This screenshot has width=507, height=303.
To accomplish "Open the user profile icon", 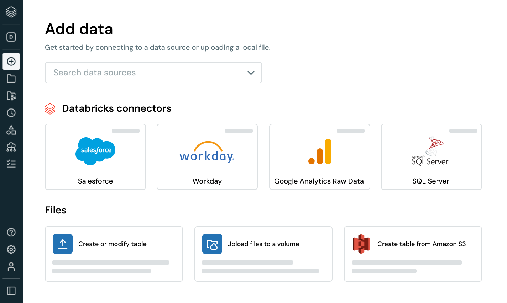I will [x=11, y=266].
